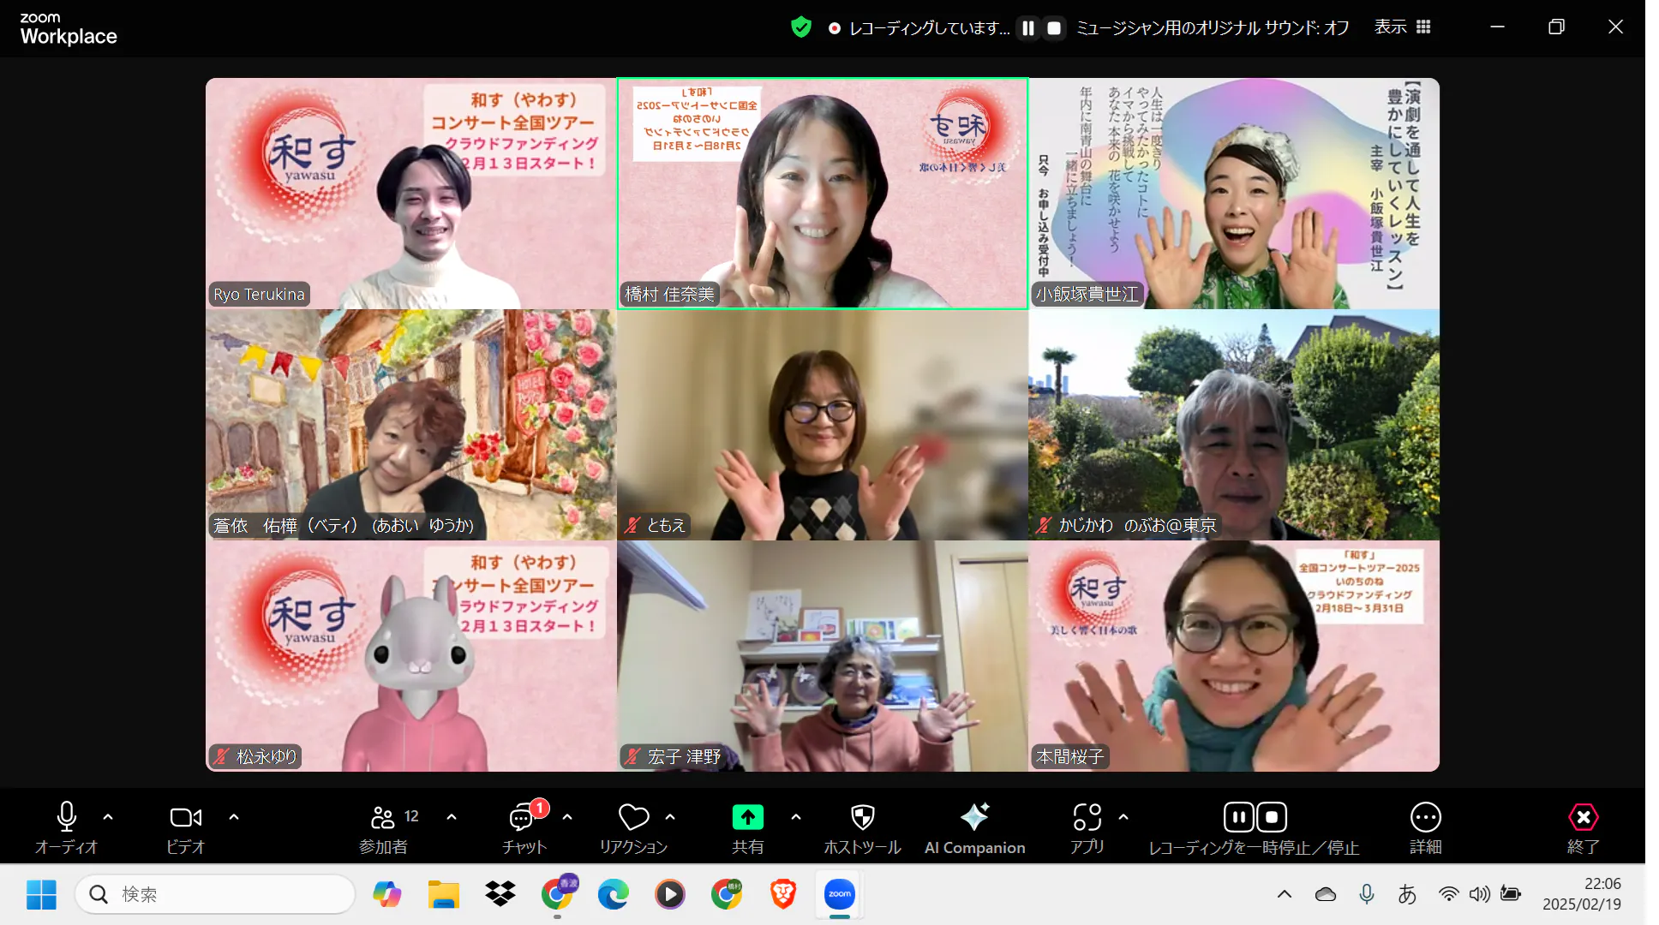Screen dimensions: 1659x925
Task: Pause recording via the top bar pause button
Action: [1028, 28]
